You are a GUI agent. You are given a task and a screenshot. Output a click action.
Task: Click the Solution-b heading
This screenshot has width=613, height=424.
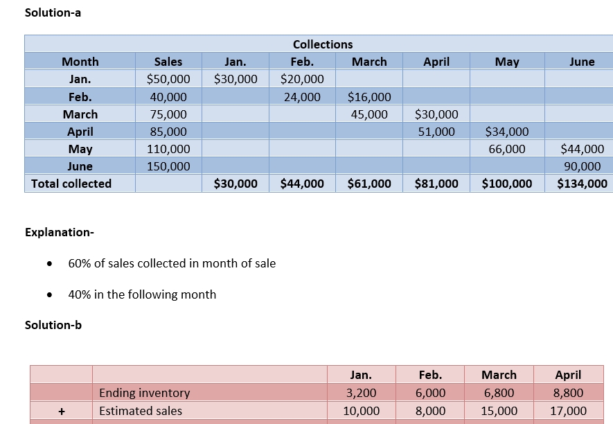(x=53, y=325)
